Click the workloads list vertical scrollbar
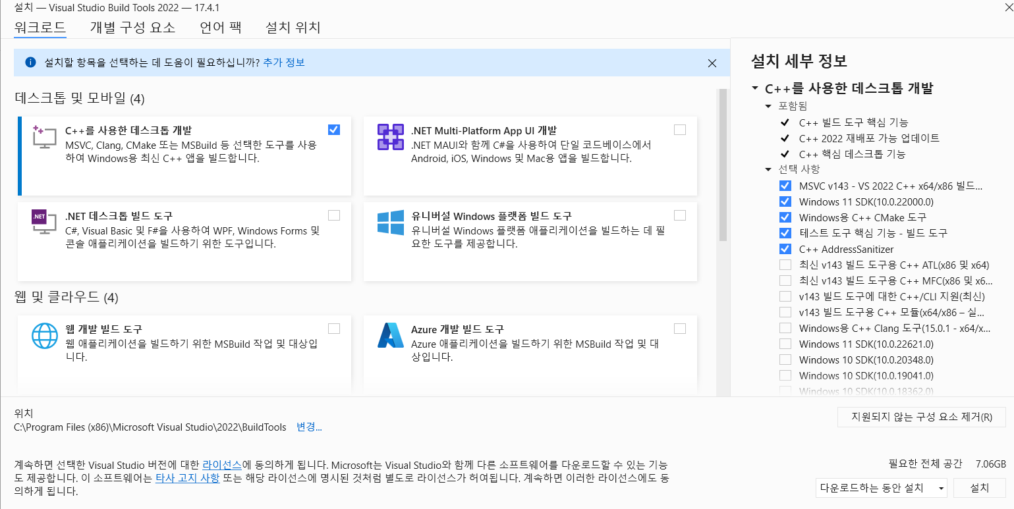Screen dimensions: 1014x509 pyautogui.click(x=723, y=165)
